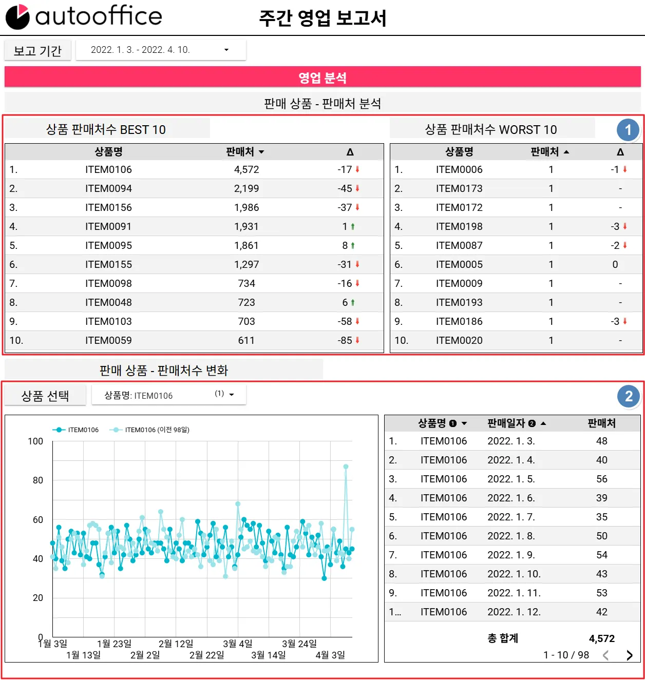Click the -85 delta for ITEM0059
Viewport: 645px width, 680px height.
click(345, 340)
